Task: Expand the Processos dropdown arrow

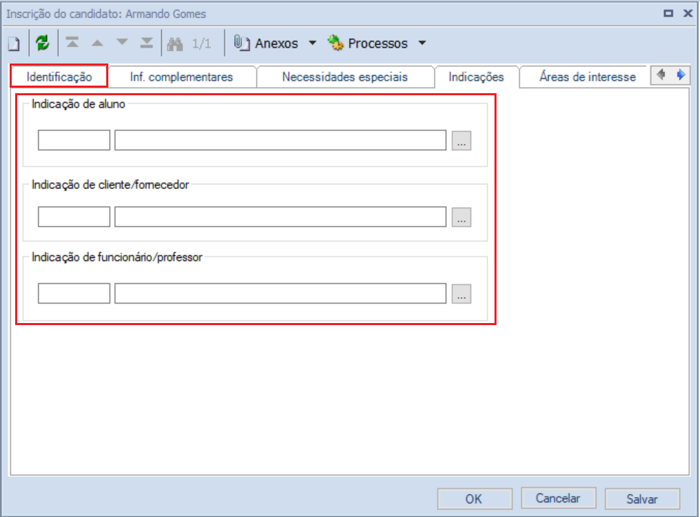Action: pyautogui.click(x=422, y=43)
